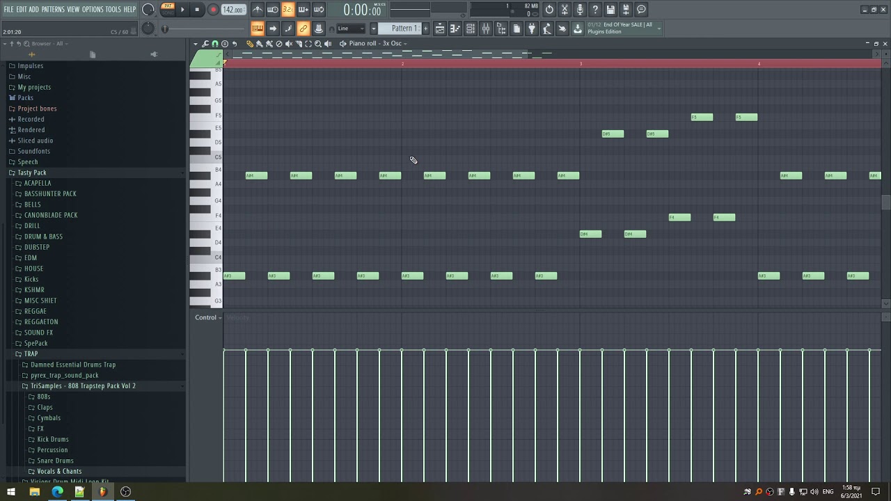Click the Record button

coord(213,10)
